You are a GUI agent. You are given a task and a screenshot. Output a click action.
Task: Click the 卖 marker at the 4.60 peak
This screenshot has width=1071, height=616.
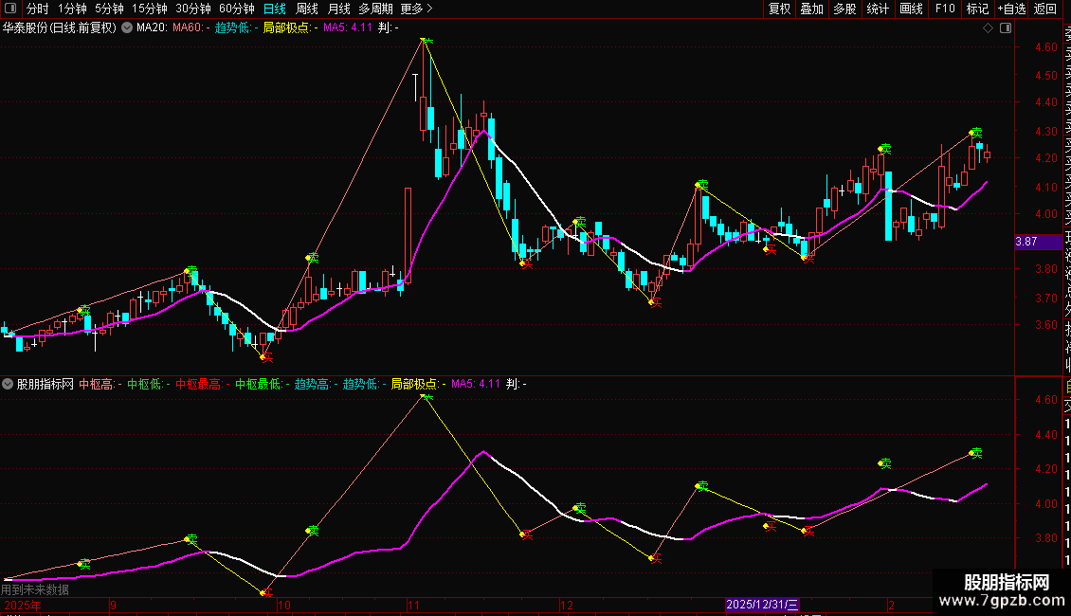tap(427, 41)
